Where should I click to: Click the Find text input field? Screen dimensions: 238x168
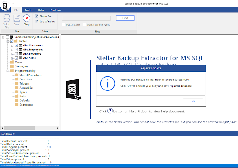pos(86,18)
